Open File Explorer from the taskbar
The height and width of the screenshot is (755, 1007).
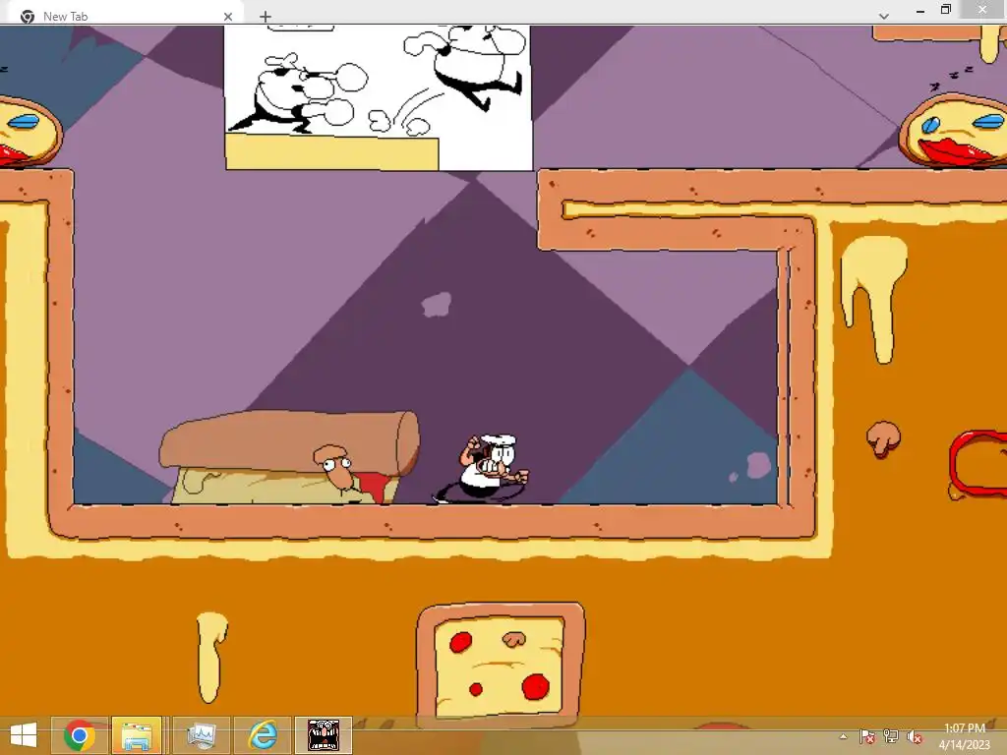tap(136, 735)
